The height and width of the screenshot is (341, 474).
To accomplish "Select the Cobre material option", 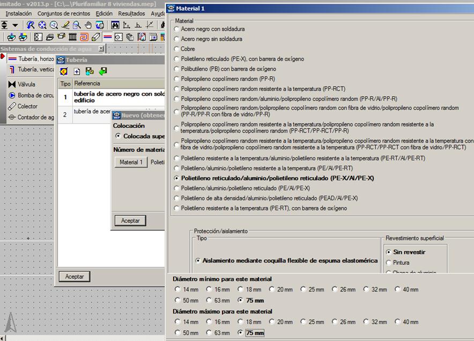I will [177, 49].
